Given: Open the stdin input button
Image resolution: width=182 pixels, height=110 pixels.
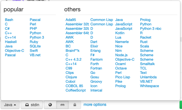Looking at the screenshot, I should tap(32, 105).
